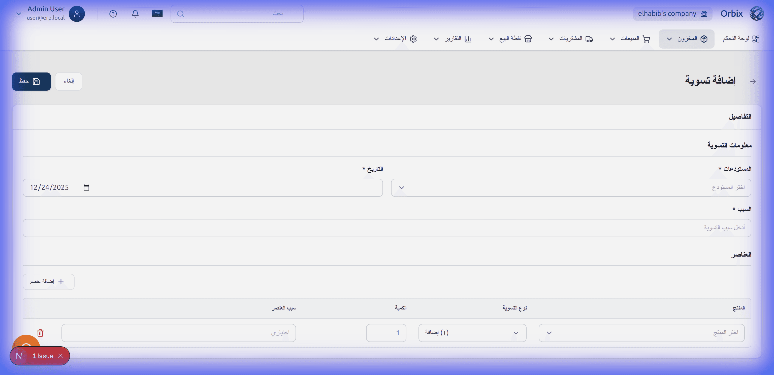Click the adjustment reason input field

tap(387, 228)
